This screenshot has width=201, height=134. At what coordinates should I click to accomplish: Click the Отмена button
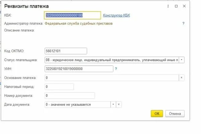(x=175, y=114)
